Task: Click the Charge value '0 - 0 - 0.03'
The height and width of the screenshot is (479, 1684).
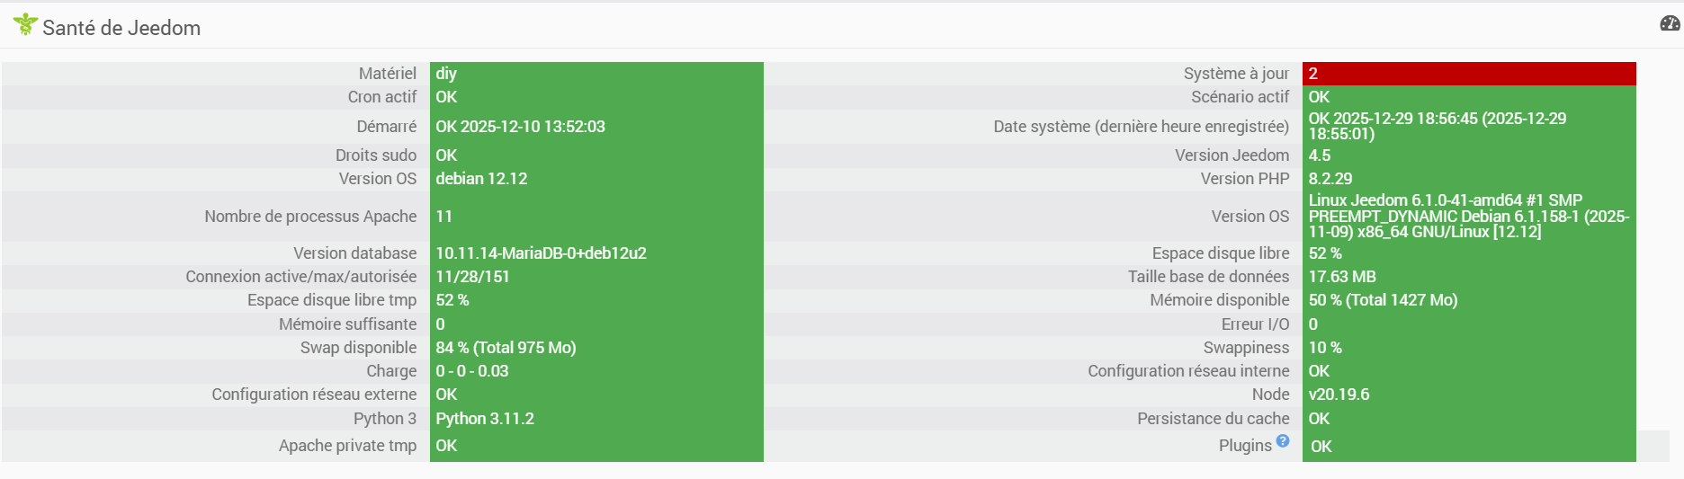Action: coord(472,371)
